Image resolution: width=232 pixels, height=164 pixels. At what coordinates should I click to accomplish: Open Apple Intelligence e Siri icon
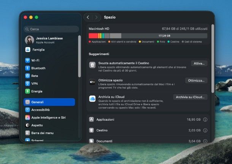(x=27, y=117)
